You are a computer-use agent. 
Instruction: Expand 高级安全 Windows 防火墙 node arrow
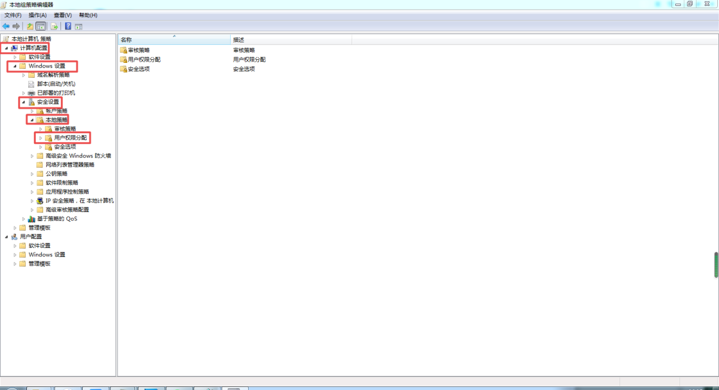coord(32,156)
